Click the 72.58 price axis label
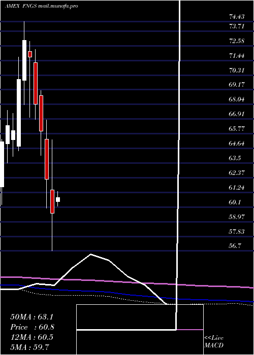This screenshot has height=355, width=254. [237, 41]
